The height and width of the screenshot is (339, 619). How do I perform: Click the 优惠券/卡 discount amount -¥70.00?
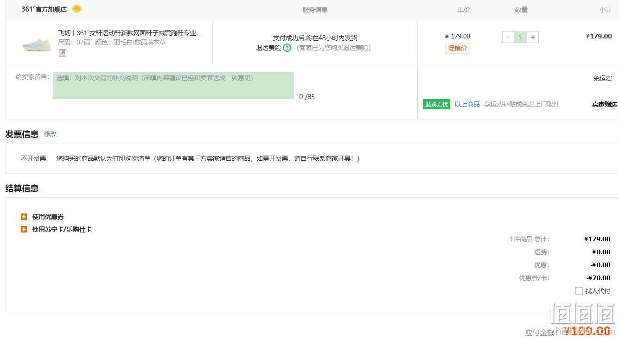[x=599, y=278]
